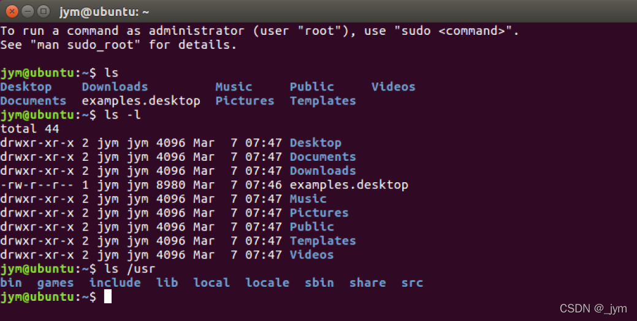Image resolution: width=637 pixels, height=321 pixels.
Task: Click 'games' in the /usr listing
Action: point(56,283)
